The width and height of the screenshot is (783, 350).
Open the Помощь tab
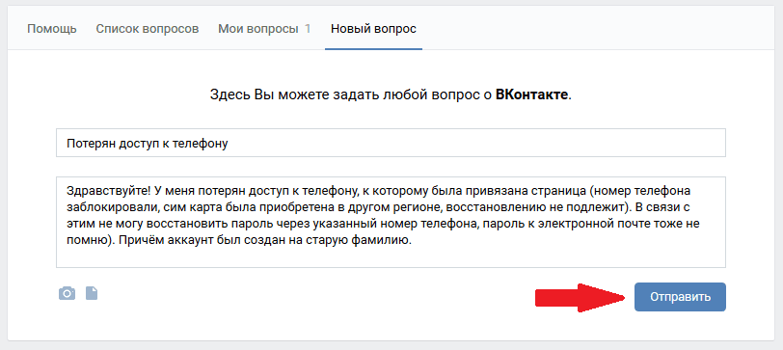(52, 29)
